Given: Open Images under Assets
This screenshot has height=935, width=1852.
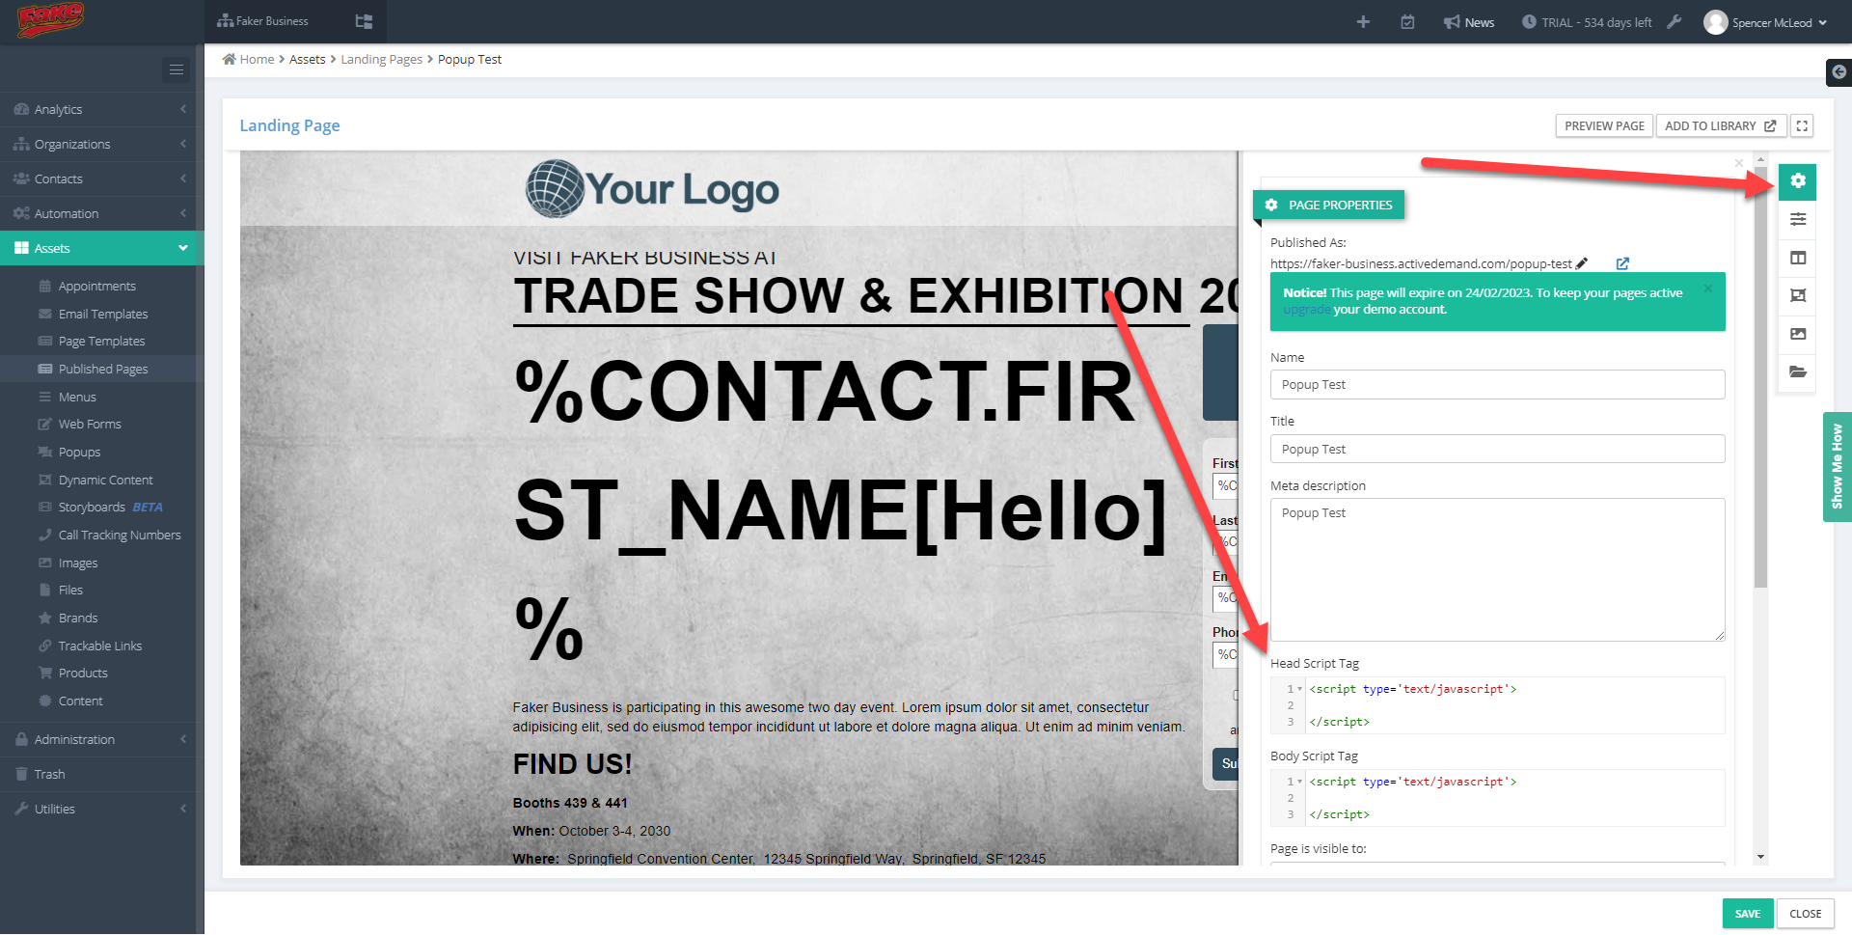Looking at the screenshot, I should coord(77,564).
